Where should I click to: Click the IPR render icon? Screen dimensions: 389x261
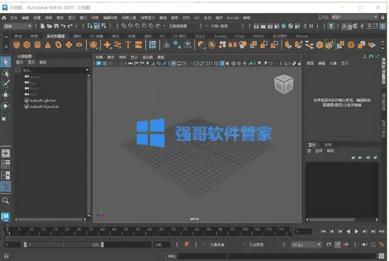[x=270, y=26]
